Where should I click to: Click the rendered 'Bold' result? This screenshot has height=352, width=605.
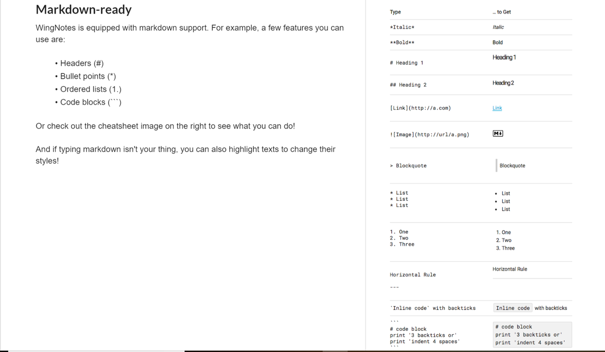pos(498,43)
